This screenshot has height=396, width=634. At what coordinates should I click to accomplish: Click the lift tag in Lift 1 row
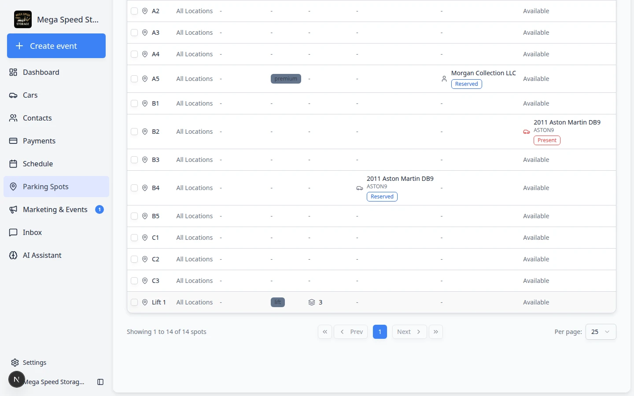[x=278, y=302]
